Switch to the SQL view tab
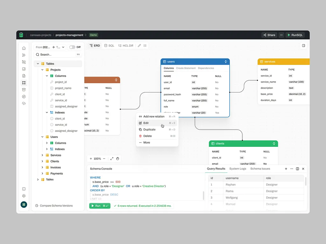The width and height of the screenshot is (326, 244). [x=109, y=46]
